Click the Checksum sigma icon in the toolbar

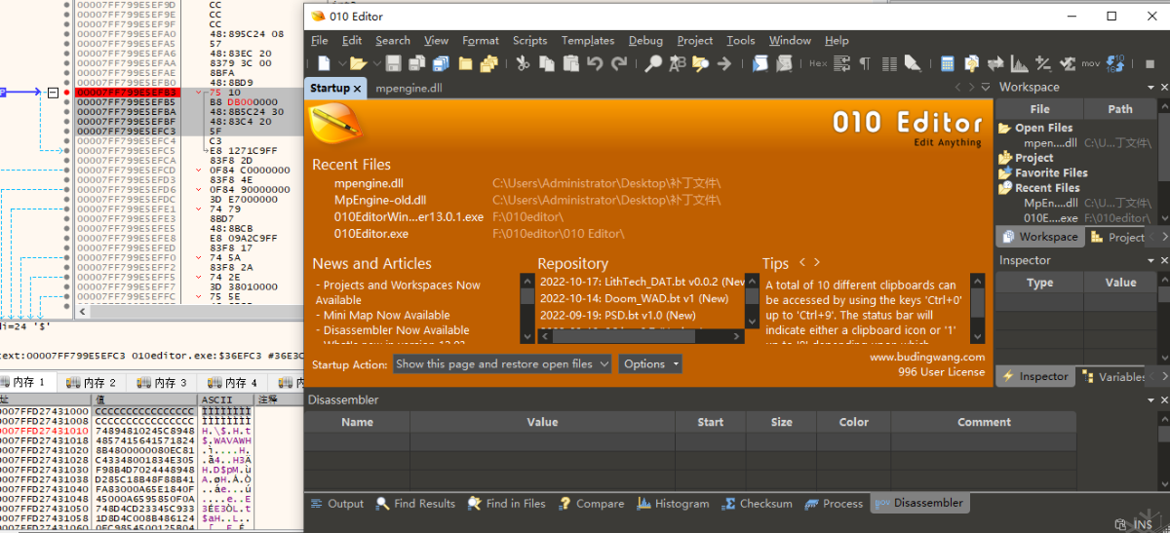coord(1068,63)
